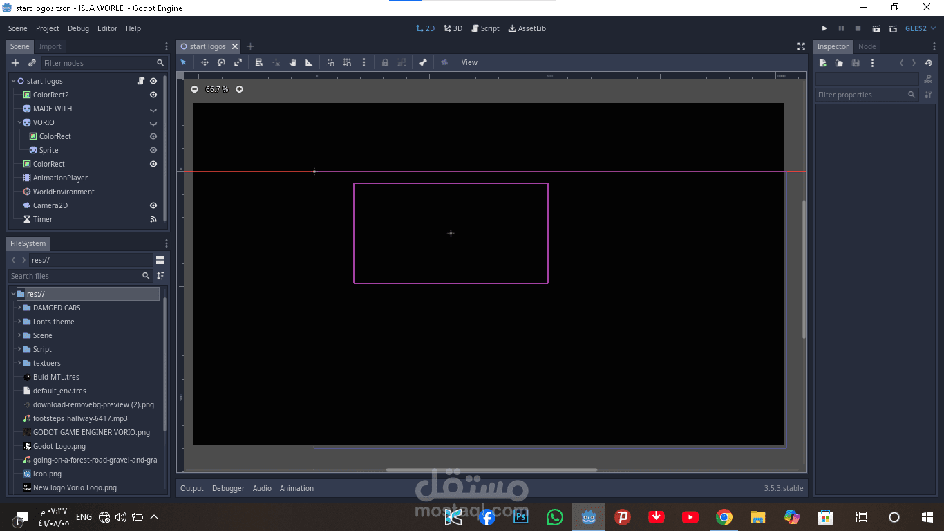Toggle smart snapping magnet

[x=331, y=62]
